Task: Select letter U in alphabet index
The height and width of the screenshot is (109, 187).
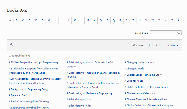Action: [140, 20]
